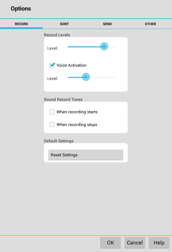The height and width of the screenshot is (252, 172).
Task: Enable the 'When recording starts' tone checkbox
Action: click(52, 112)
